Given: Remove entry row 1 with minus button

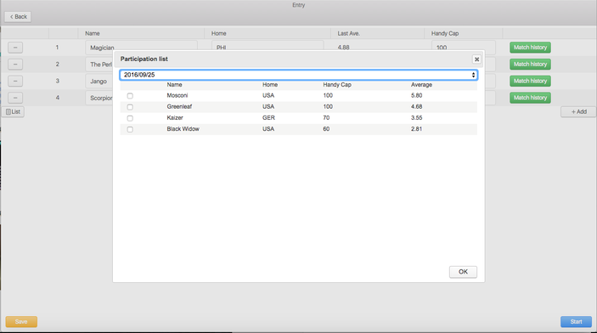Looking at the screenshot, I should point(15,48).
